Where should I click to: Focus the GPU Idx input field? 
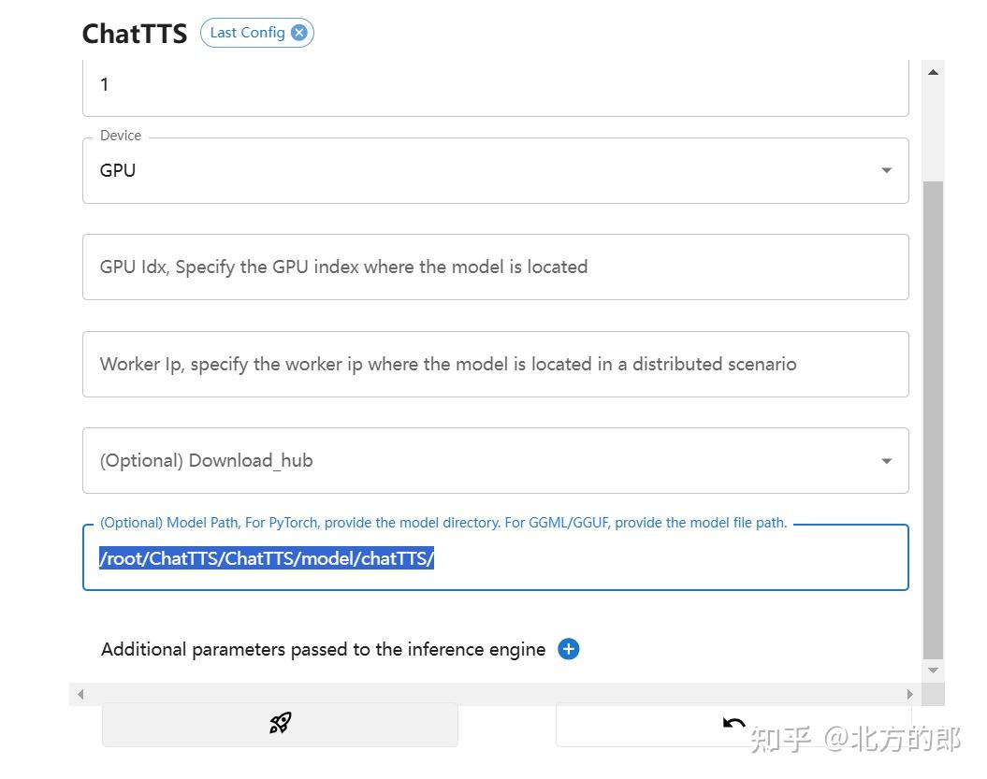pos(495,267)
